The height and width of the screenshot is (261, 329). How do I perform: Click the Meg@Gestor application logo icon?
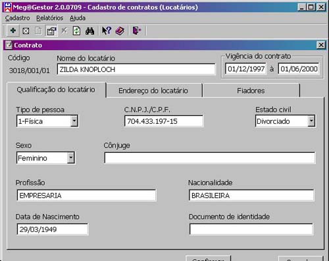pos(8,7)
